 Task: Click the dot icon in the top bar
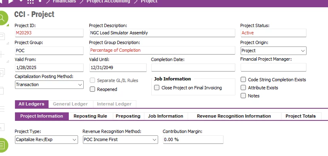point(40,1)
